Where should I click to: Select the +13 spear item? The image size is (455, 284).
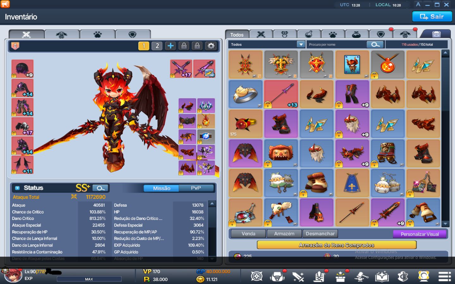pos(281,94)
